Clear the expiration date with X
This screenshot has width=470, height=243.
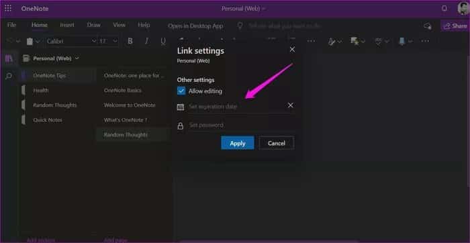(x=290, y=105)
